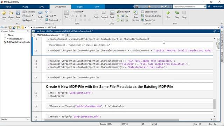Click the Run Section icon
This screenshot has height=126, width=224.
tap(136, 13)
